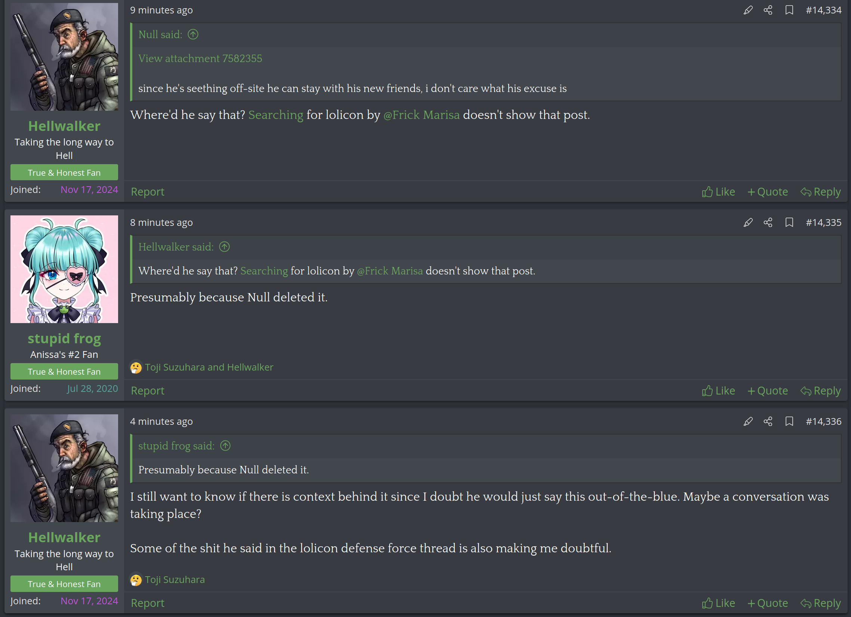Bookmark post #14,334
This screenshot has width=851, height=617.
click(789, 10)
